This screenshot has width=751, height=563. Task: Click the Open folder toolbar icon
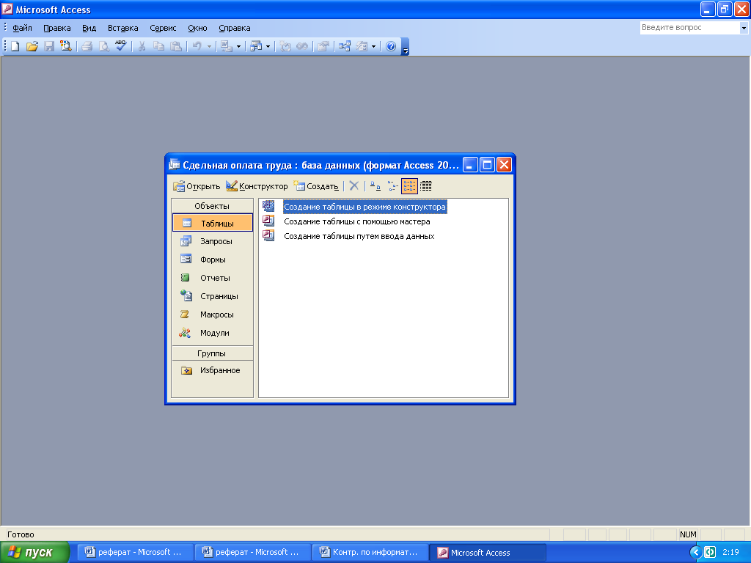pyautogui.click(x=32, y=46)
